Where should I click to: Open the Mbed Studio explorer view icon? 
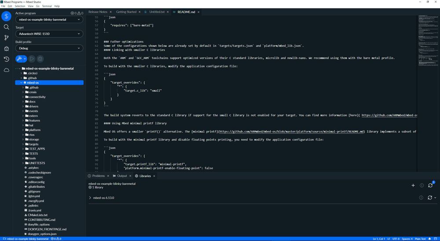(6, 16)
